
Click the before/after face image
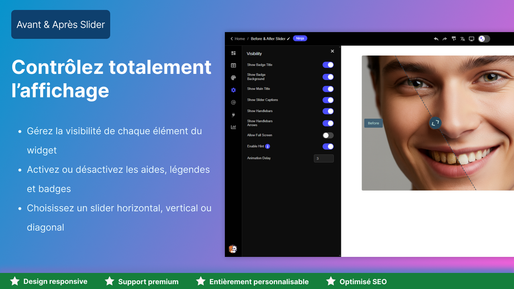click(x=438, y=123)
